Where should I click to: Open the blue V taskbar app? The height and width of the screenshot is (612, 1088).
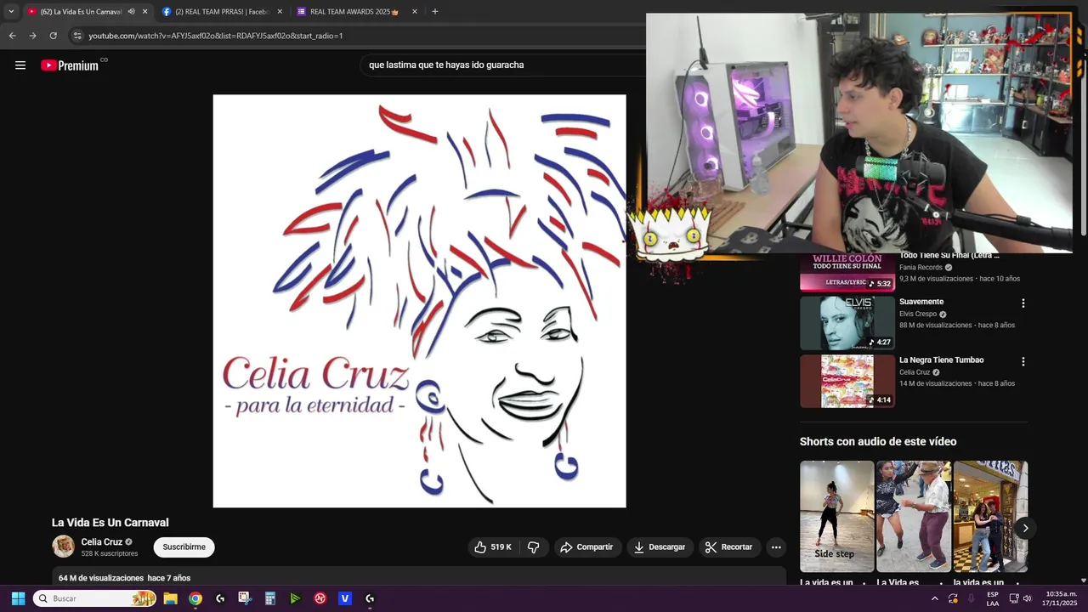click(x=345, y=598)
